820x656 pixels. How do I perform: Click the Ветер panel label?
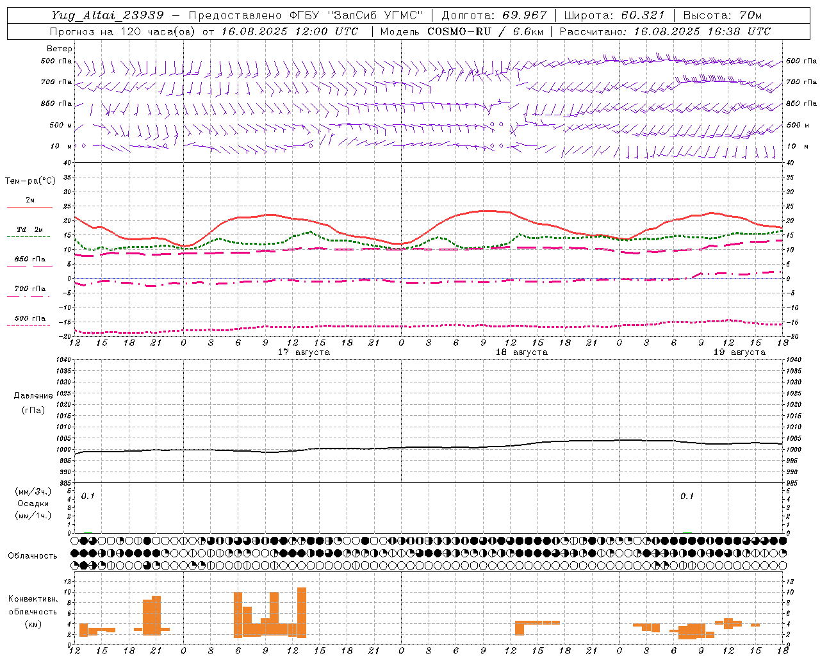(x=60, y=49)
